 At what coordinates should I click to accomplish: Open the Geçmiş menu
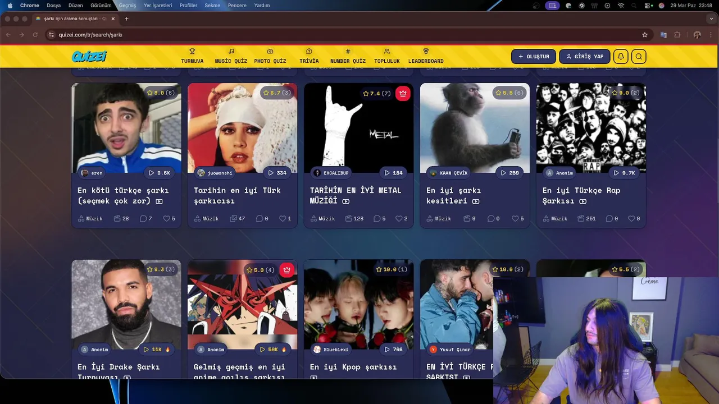[128, 5]
